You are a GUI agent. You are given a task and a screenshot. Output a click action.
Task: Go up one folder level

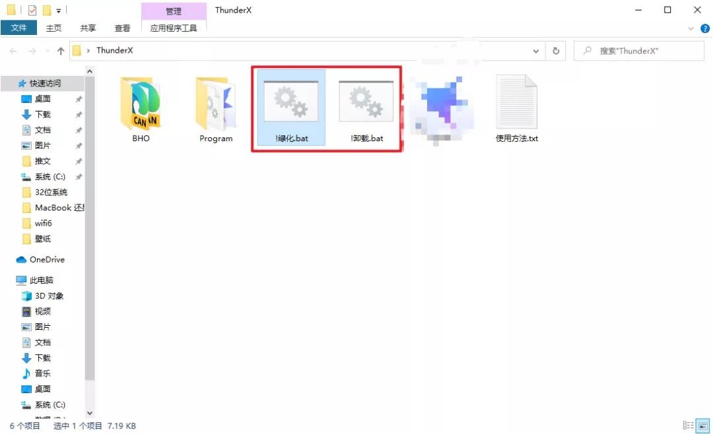[x=61, y=51]
